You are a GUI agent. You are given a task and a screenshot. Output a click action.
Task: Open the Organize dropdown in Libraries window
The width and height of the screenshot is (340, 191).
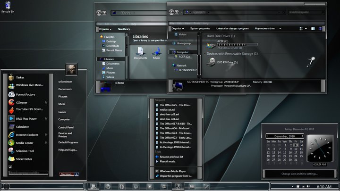104,29
